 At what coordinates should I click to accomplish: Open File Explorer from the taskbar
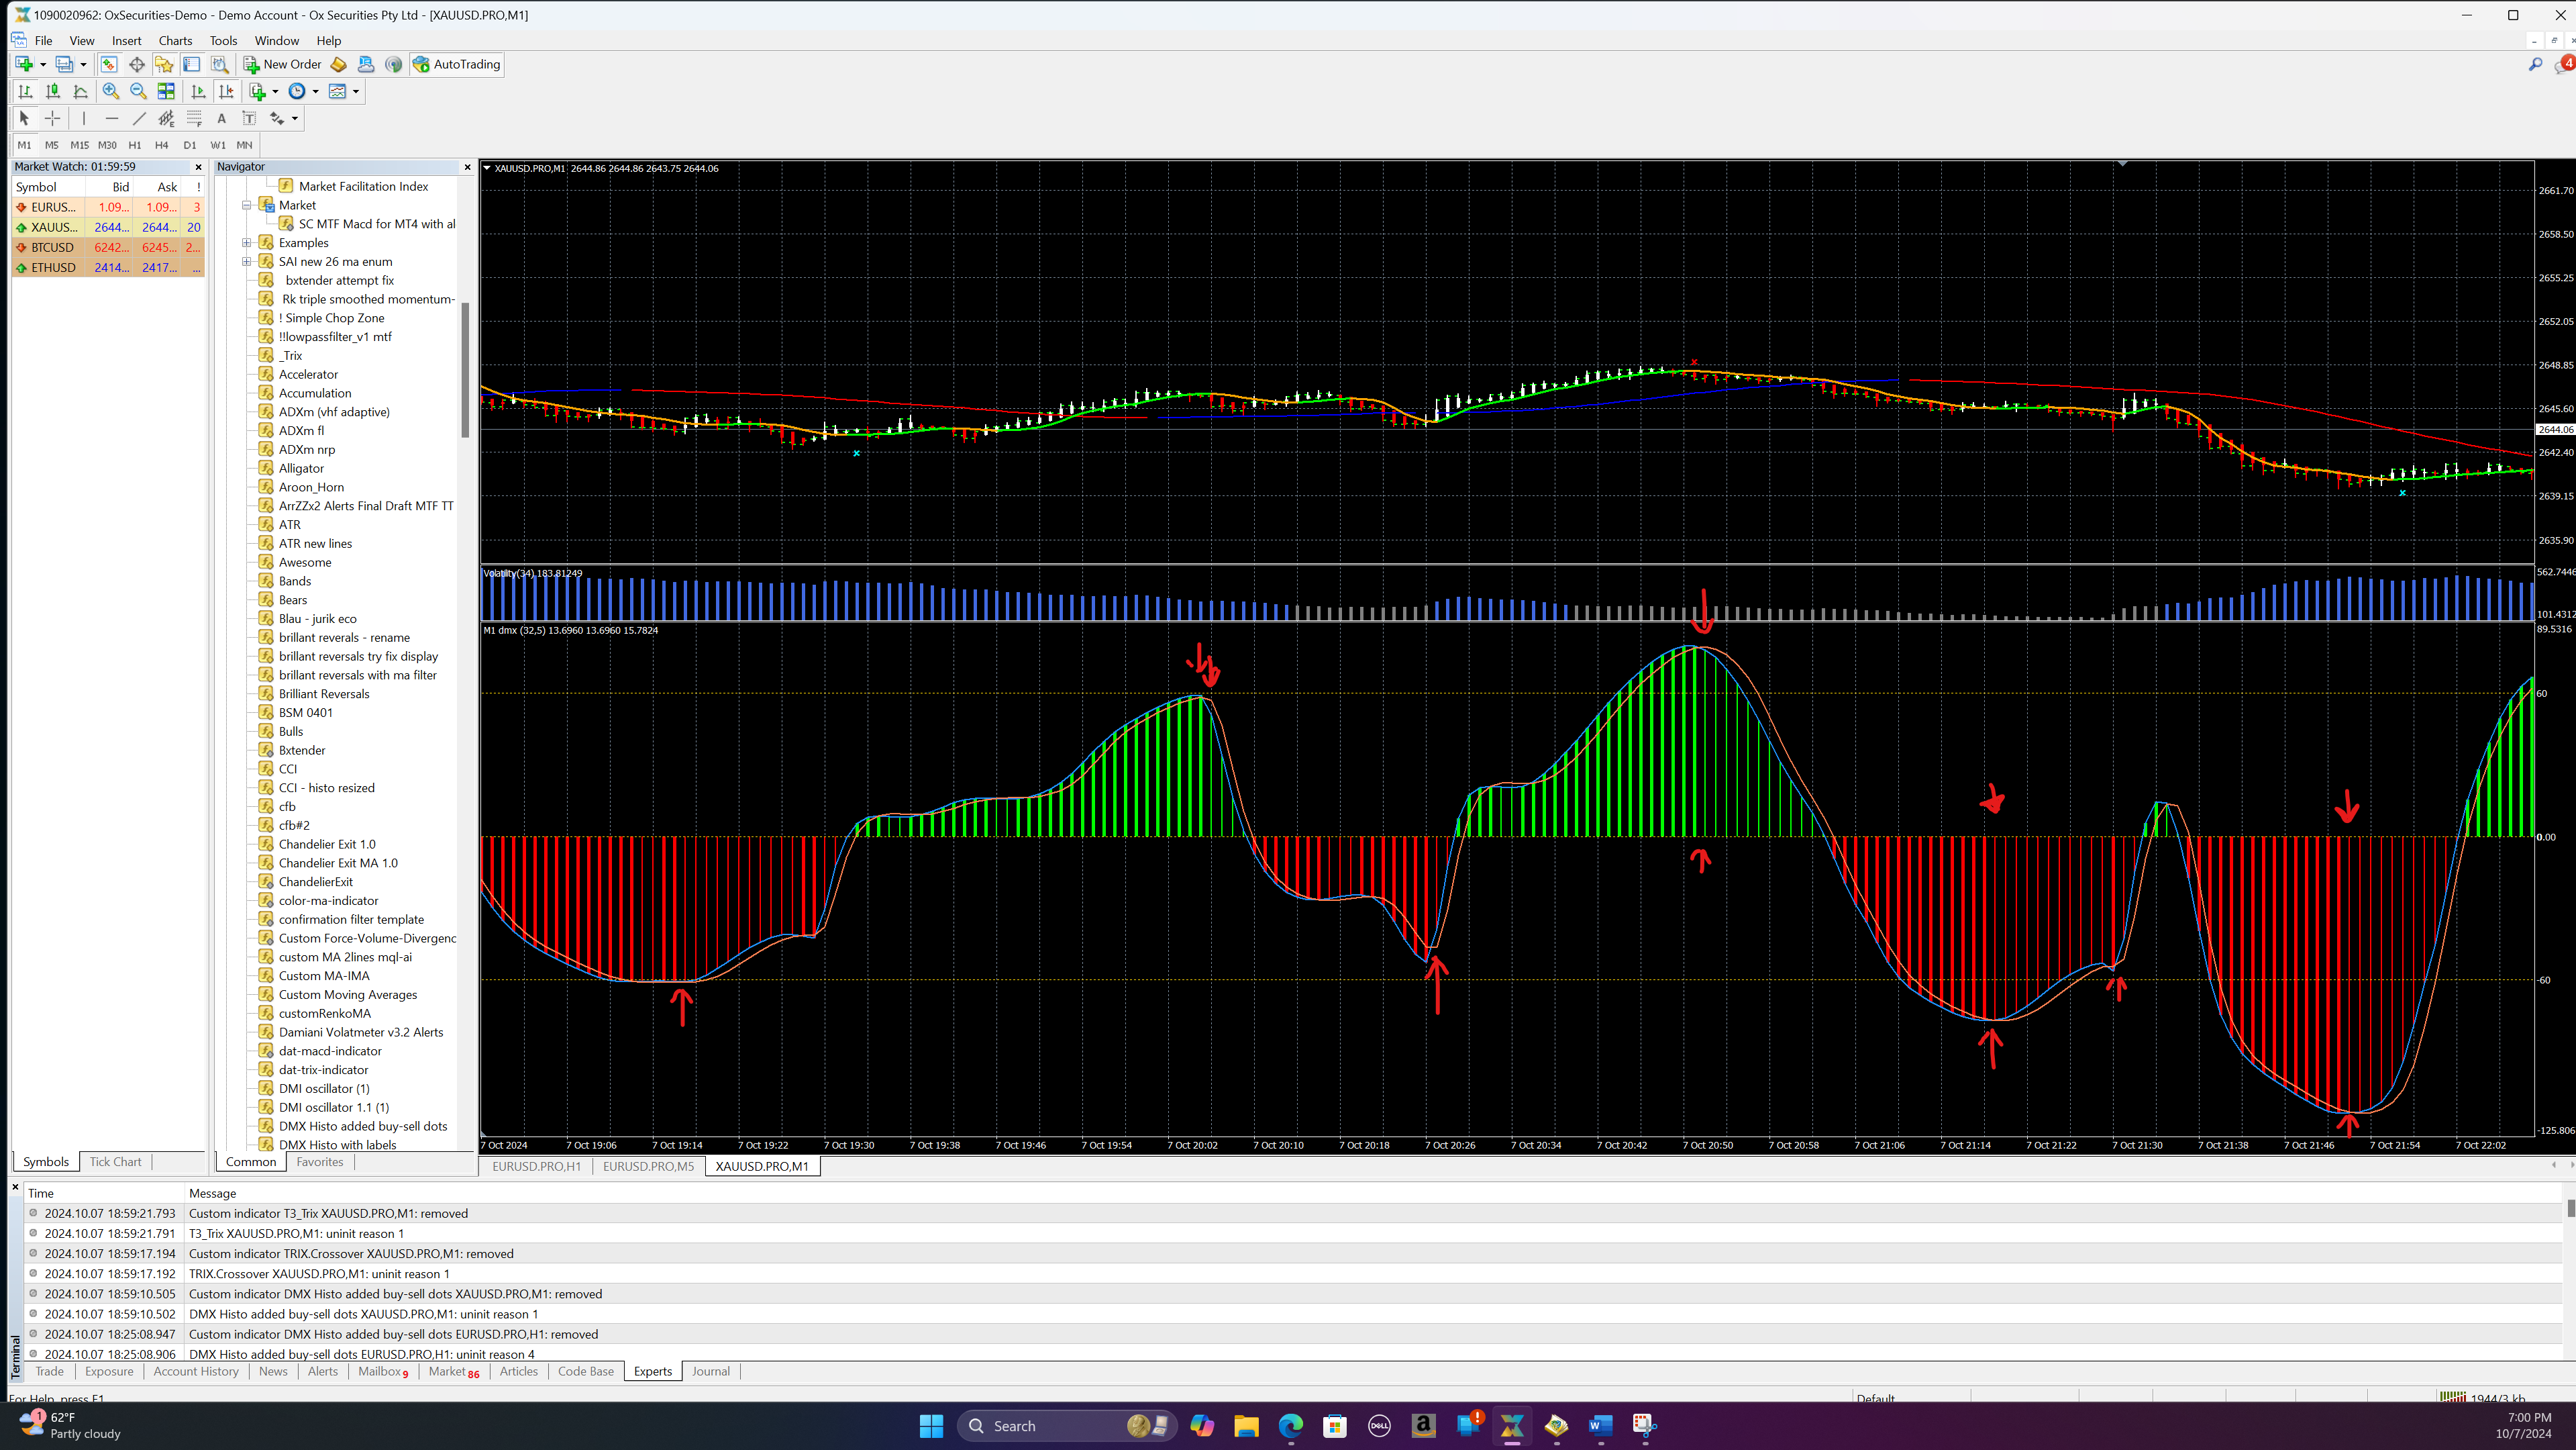1246,1426
